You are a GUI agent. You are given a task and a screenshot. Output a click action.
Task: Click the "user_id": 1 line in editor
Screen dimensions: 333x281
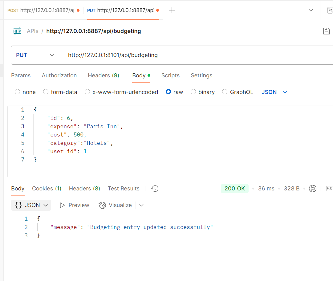click(67, 151)
